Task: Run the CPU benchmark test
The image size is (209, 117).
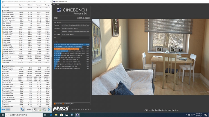Action: (87, 18)
